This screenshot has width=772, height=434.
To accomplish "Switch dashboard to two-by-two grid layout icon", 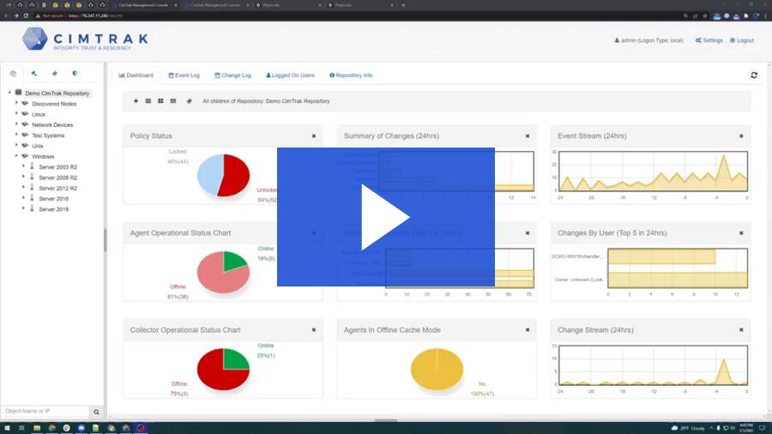I will pyautogui.click(x=160, y=101).
